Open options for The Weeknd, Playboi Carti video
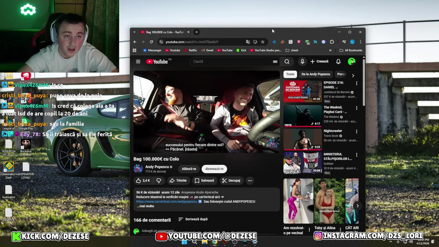The image size is (439, 247). tap(356, 108)
